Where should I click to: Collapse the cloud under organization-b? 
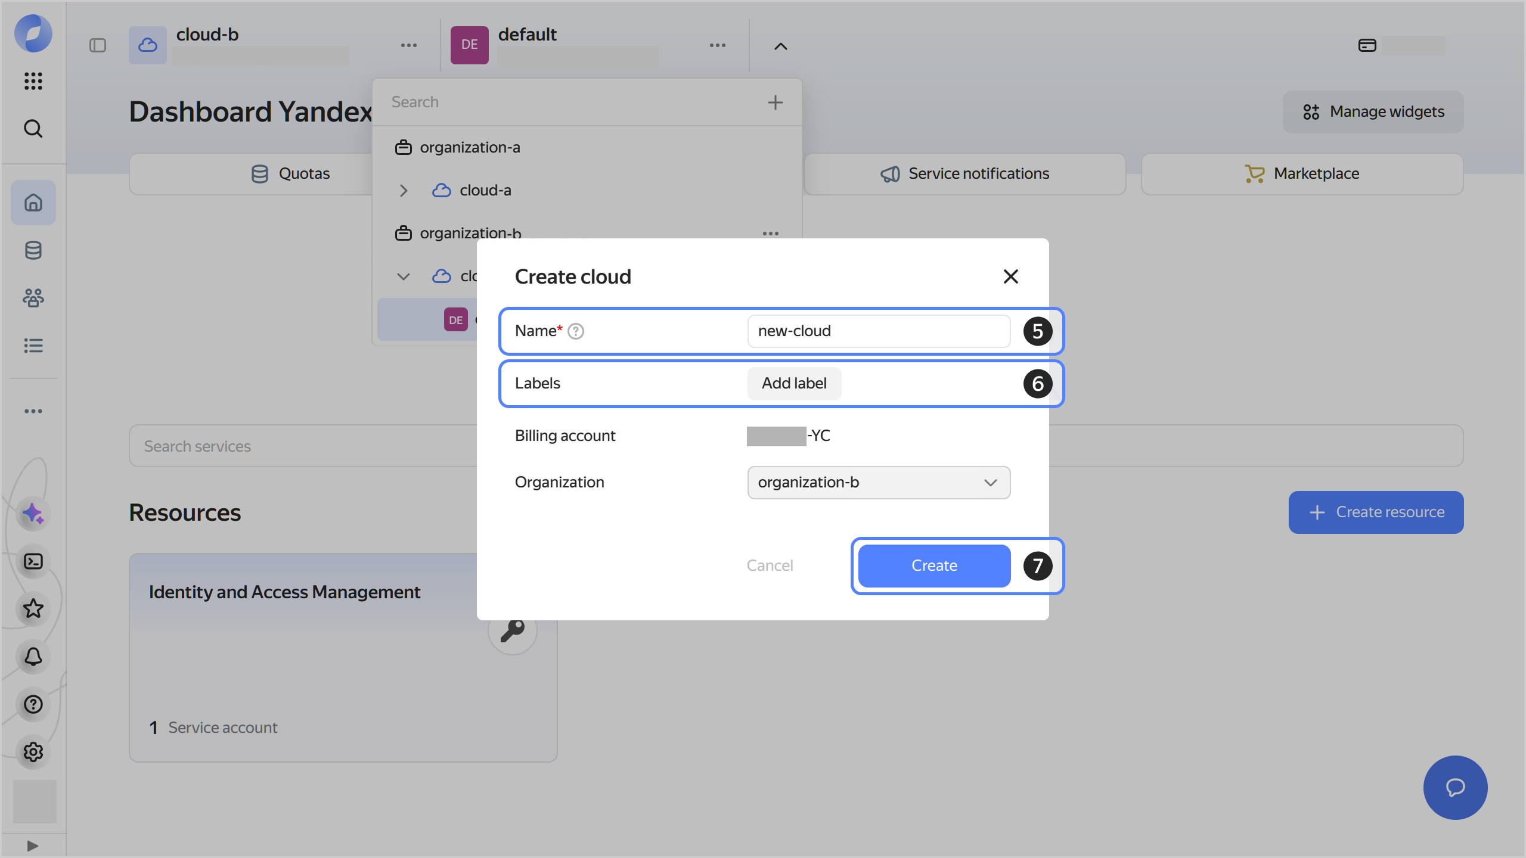(404, 276)
